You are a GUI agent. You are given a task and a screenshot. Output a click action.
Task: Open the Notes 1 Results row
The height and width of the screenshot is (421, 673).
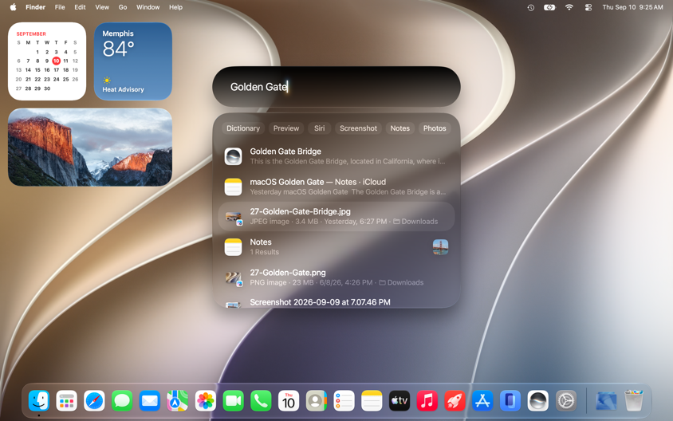pyautogui.click(x=336, y=246)
